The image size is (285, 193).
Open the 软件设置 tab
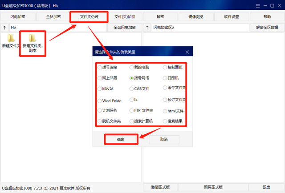pyautogui.click(x=232, y=17)
